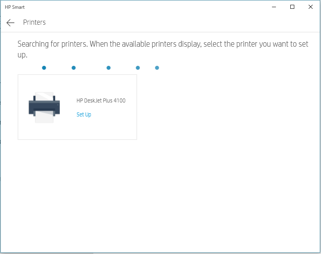This screenshot has width=321, height=254.
Task: Maximize the HP Smart window
Action: 292,7
